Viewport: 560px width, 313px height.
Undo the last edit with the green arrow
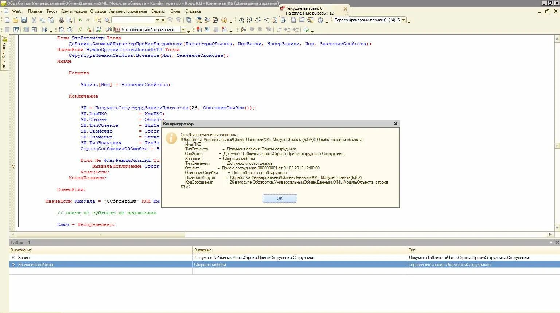click(x=80, y=20)
